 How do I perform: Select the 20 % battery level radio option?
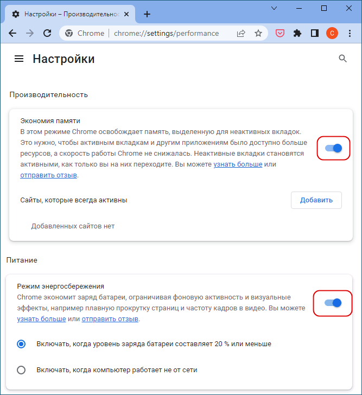pos(21,344)
